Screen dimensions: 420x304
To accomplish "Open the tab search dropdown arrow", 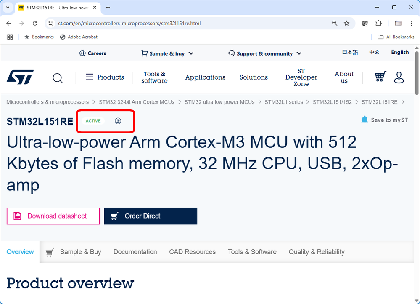I will pos(8,8).
